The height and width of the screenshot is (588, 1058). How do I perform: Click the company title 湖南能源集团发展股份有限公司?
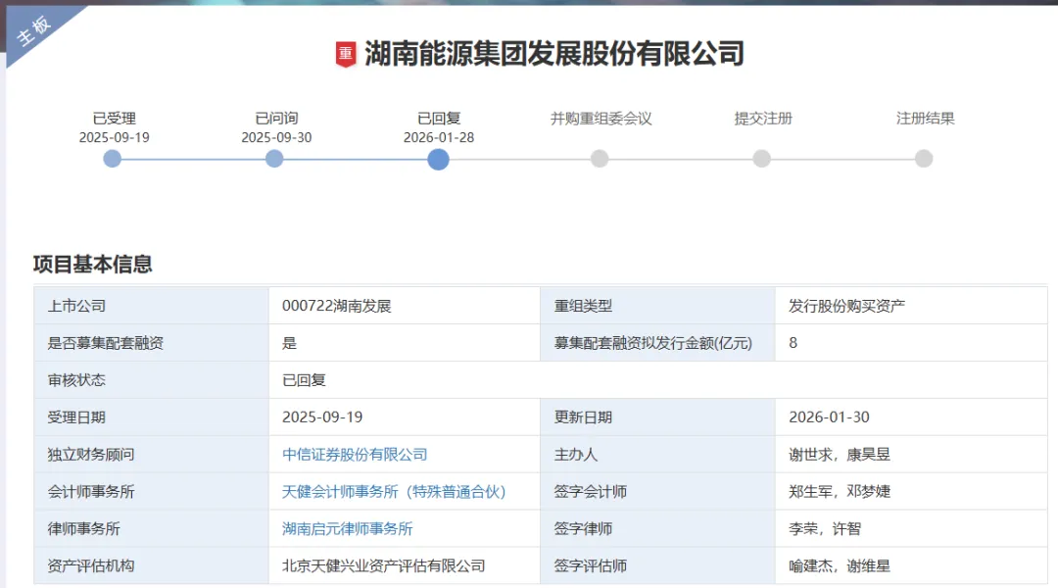(553, 54)
